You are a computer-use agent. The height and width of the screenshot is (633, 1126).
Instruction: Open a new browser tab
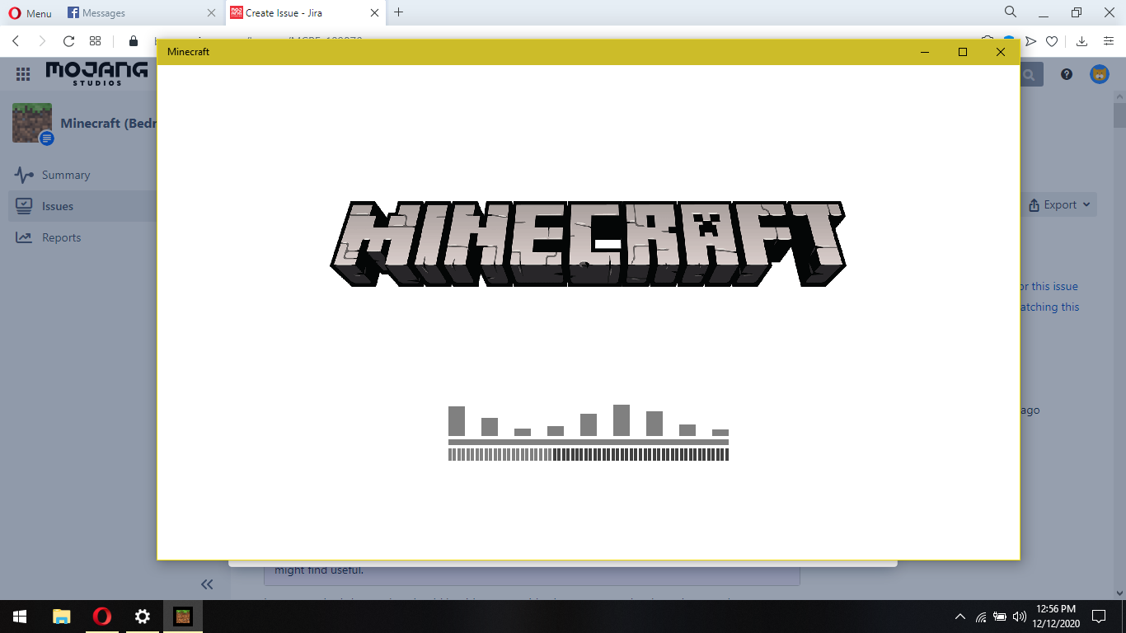[x=399, y=12]
